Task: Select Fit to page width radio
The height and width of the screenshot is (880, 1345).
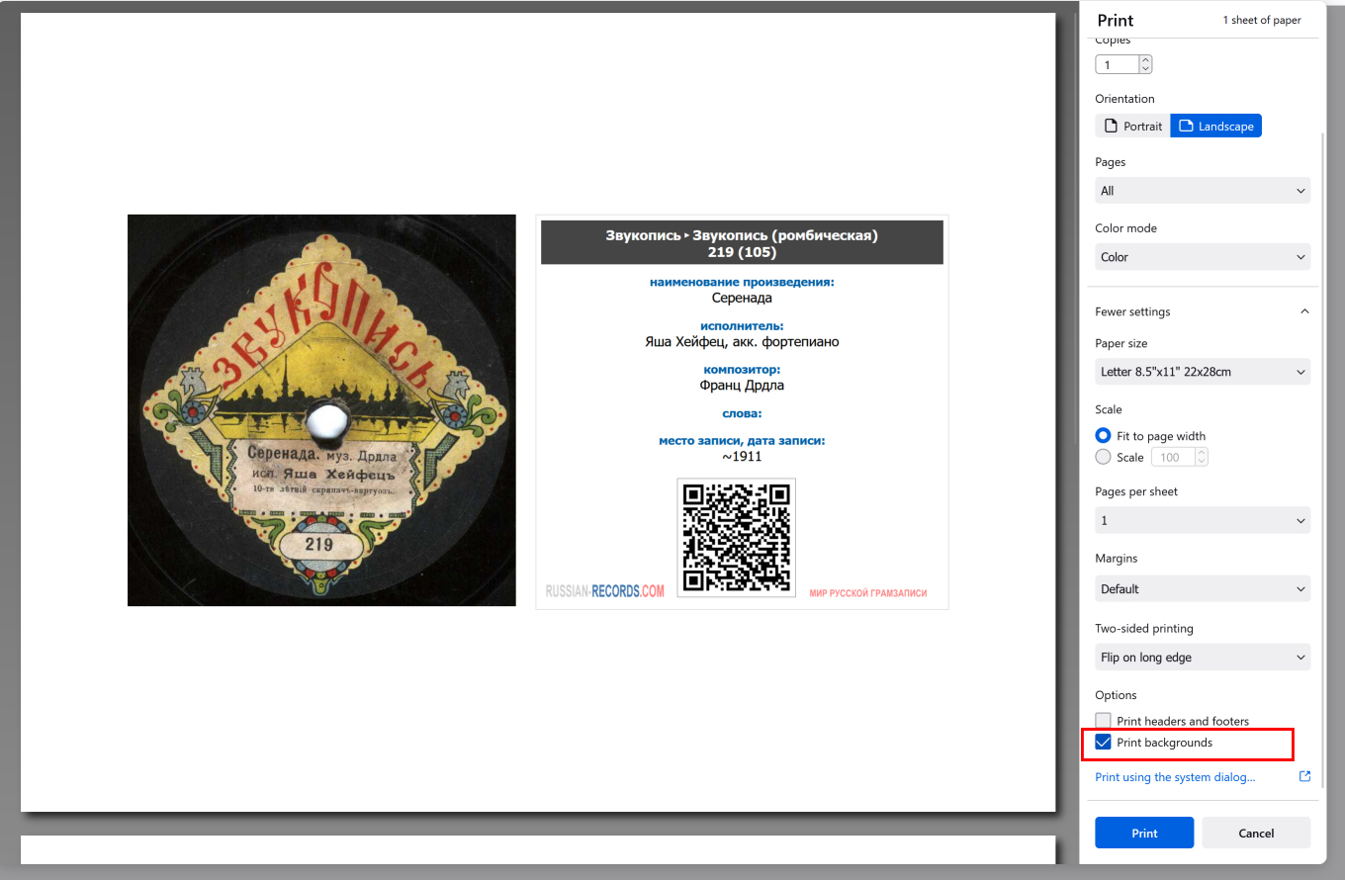Action: coord(1104,436)
